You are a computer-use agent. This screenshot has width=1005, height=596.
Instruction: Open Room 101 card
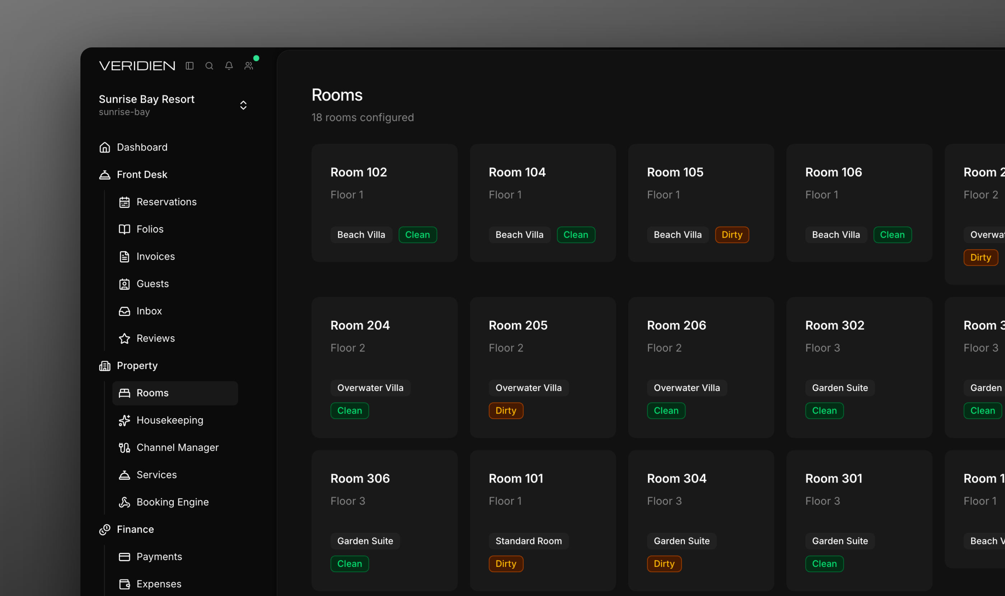point(543,521)
